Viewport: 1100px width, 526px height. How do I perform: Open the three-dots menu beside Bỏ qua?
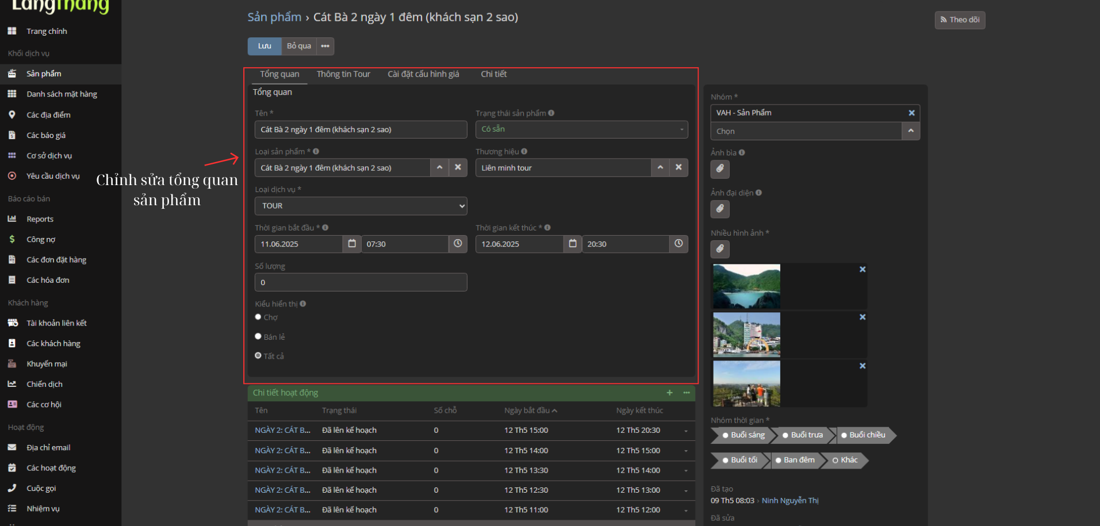[x=325, y=46]
